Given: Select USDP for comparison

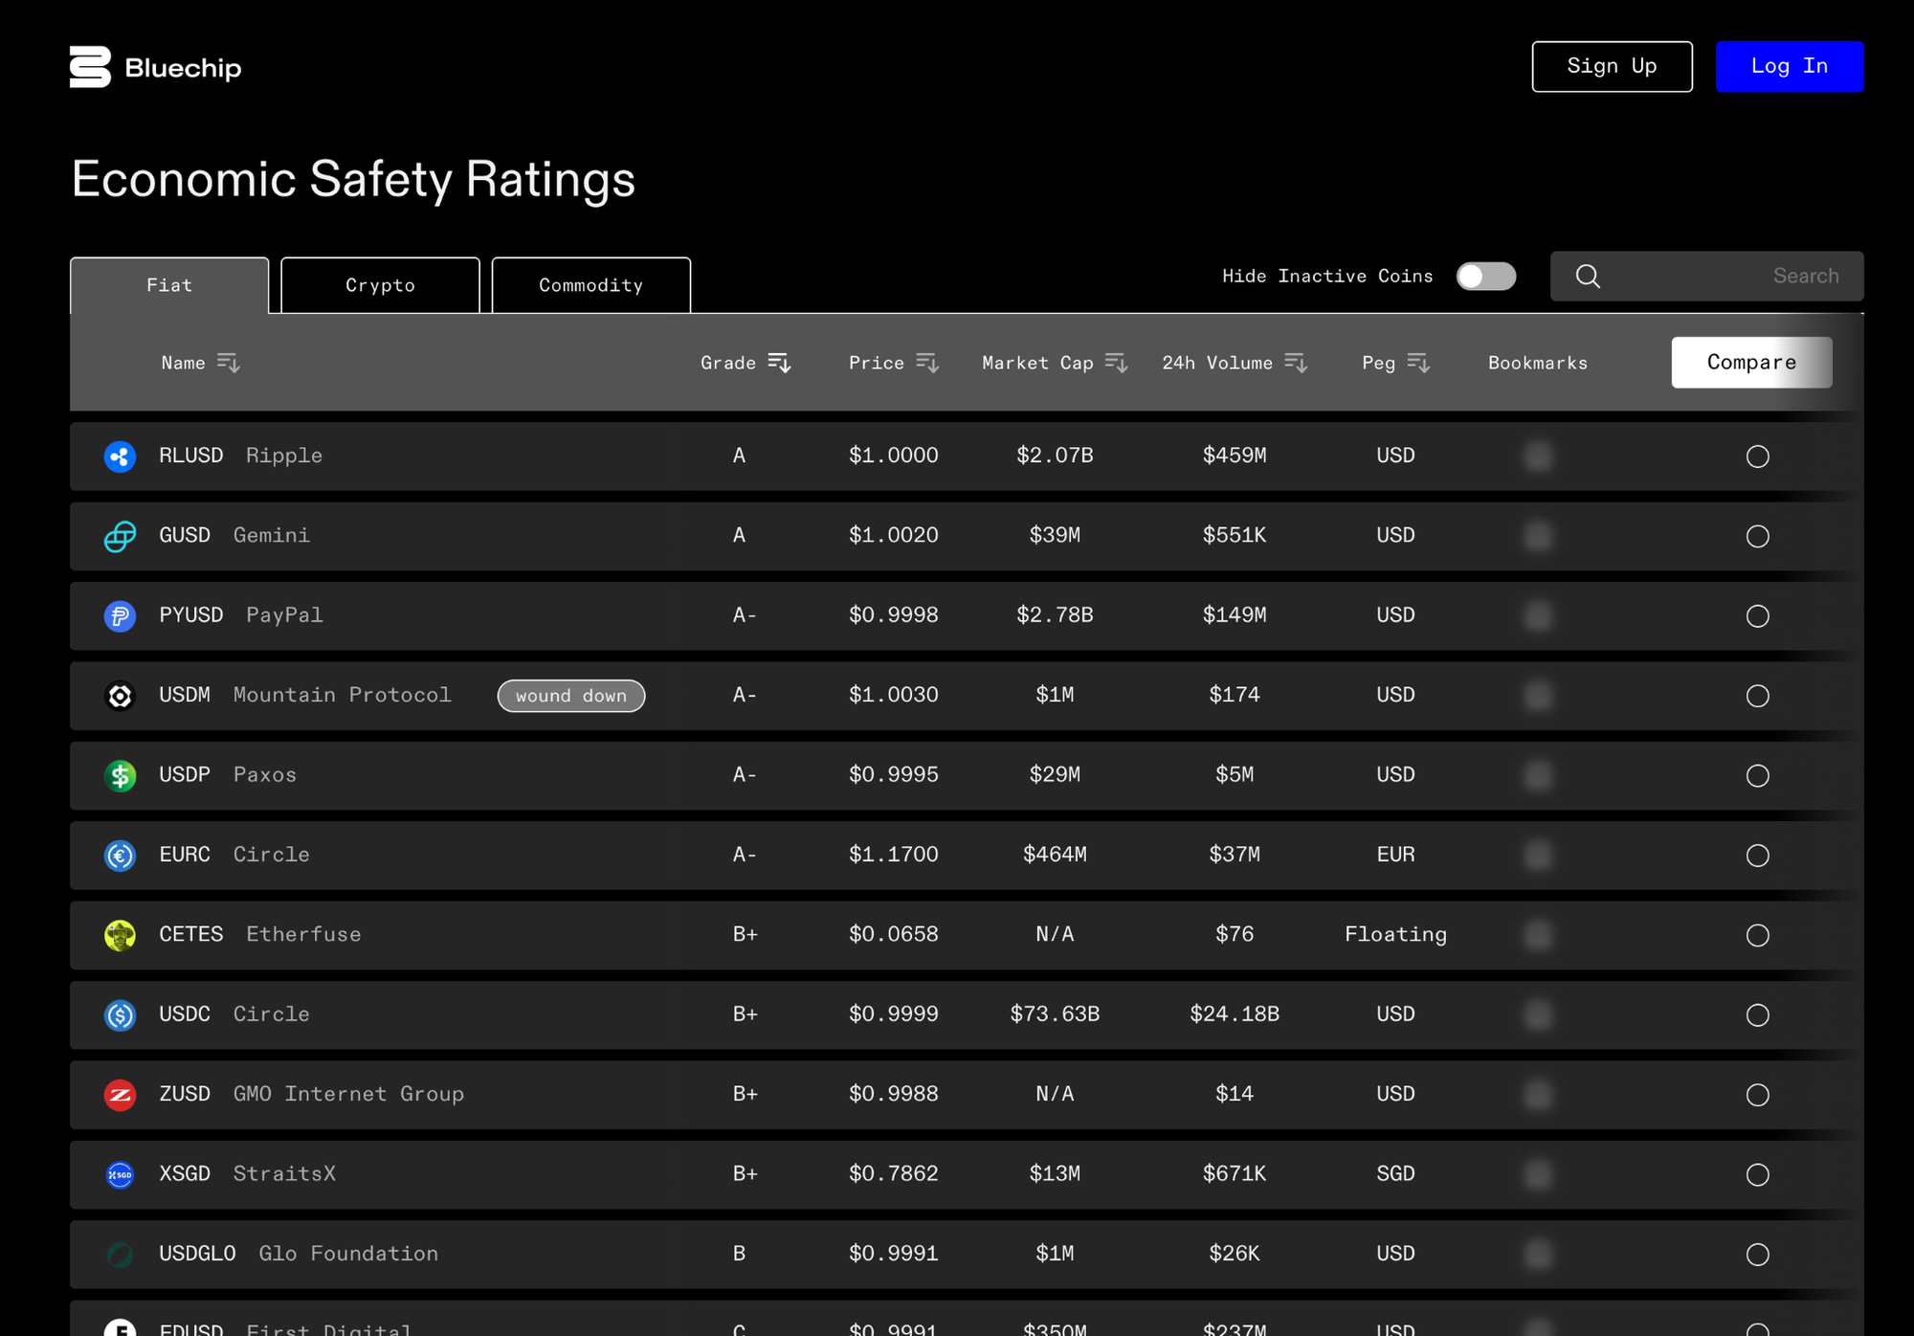Looking at the screenshot, I should [1757, 775].
